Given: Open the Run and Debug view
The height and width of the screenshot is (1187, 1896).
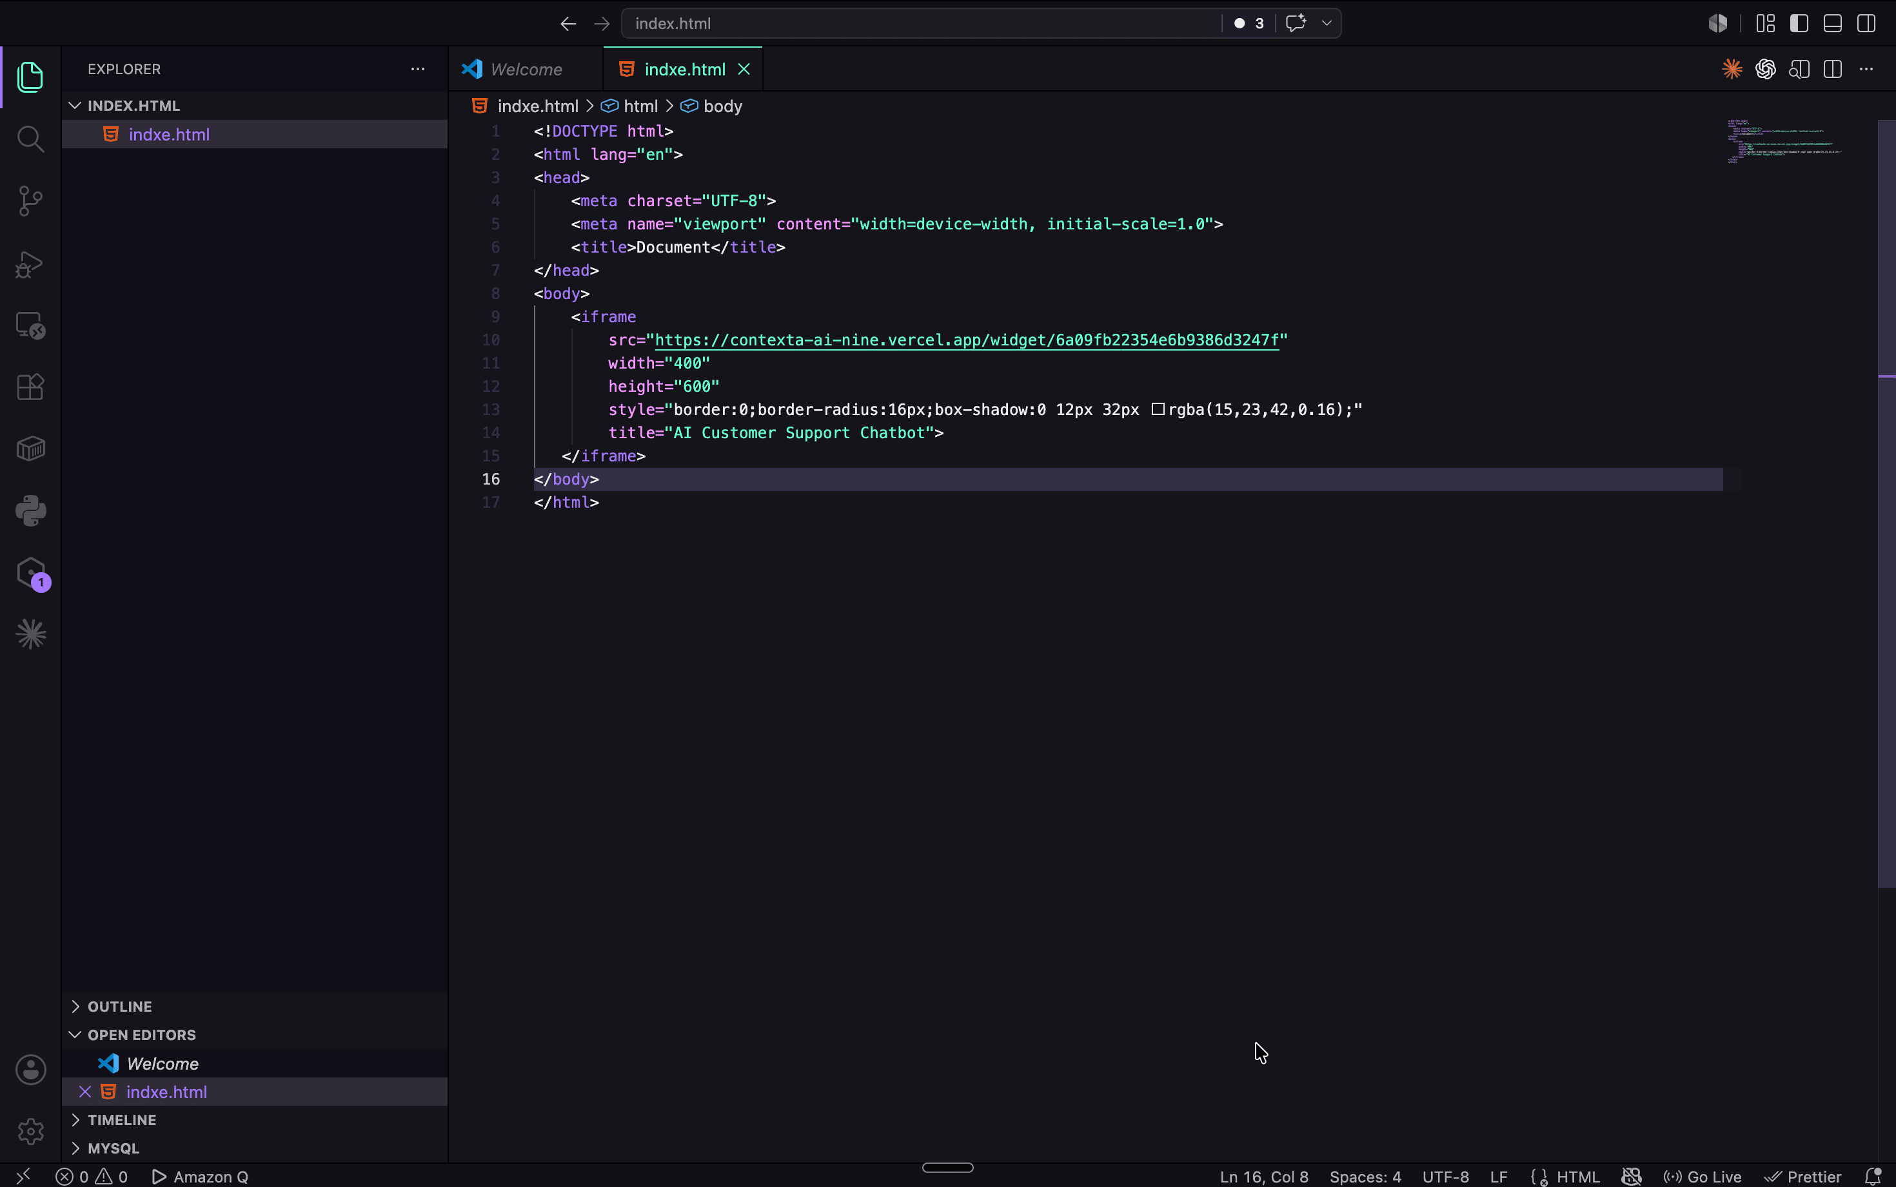Looking at the screenshot, I should pos(30,264).
